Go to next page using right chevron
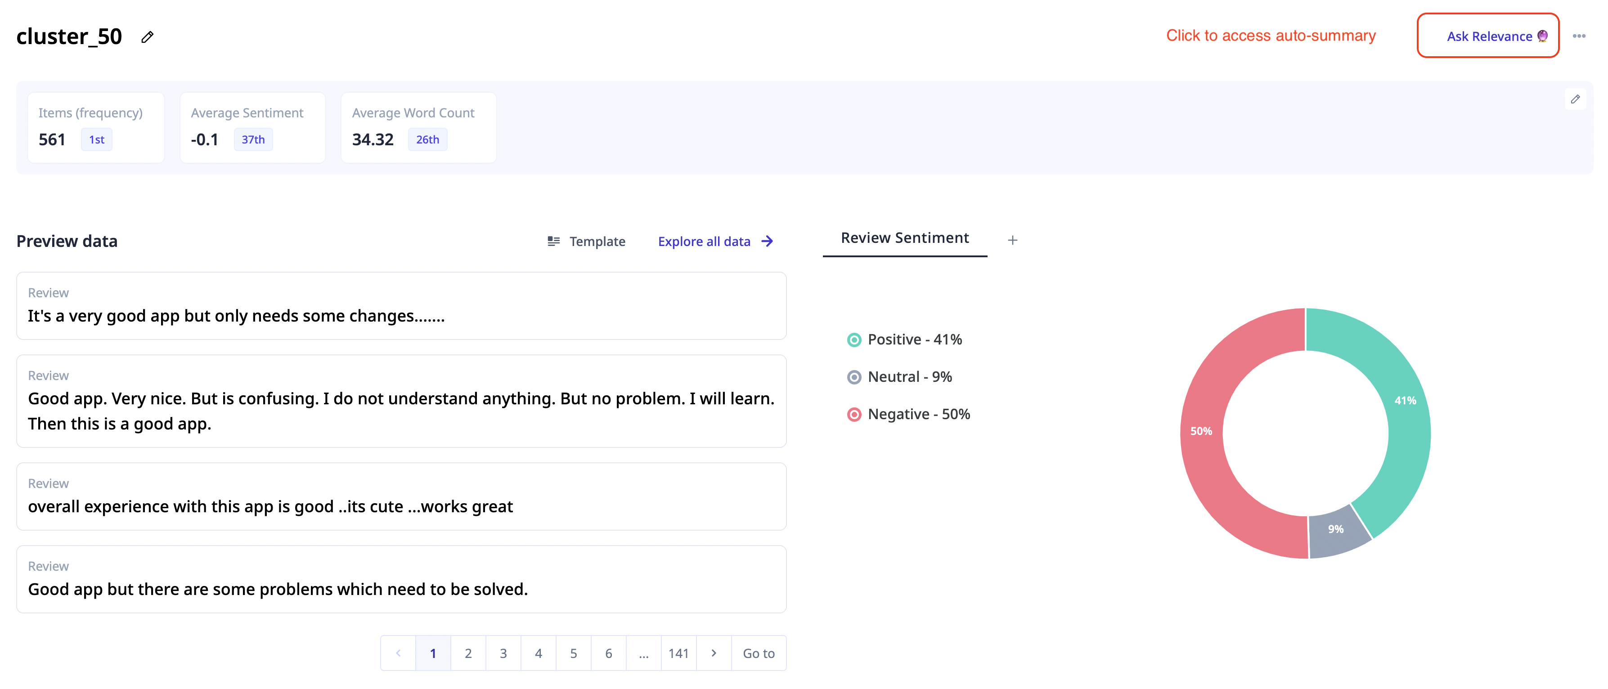This screenshot has width=1608, height=689. (x=714, y=653)
